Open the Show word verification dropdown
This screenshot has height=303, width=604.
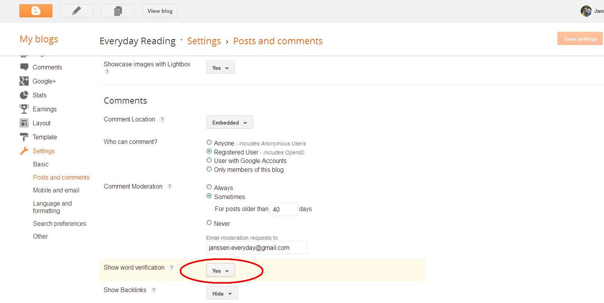point(220,271)
